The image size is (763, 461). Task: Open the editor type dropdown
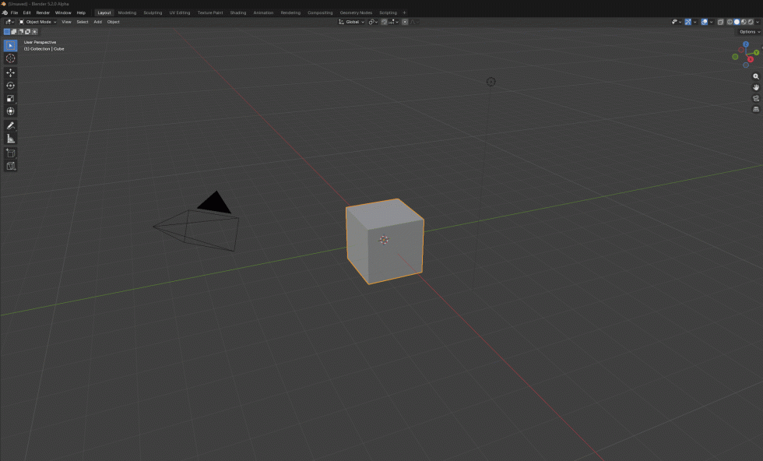[9, 22]
